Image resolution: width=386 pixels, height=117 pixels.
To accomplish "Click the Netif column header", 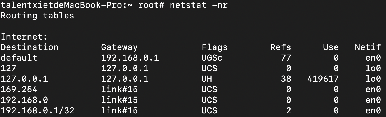I will point(368,47).
